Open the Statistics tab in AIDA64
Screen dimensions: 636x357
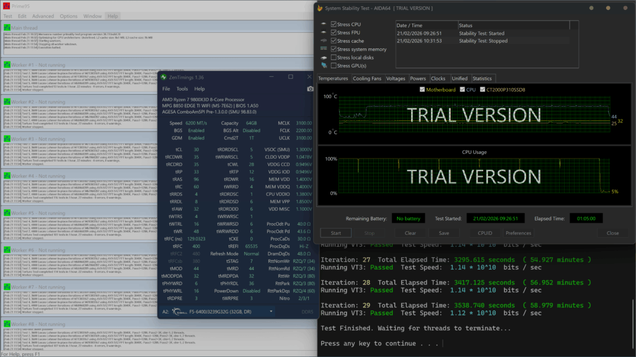[482, 79]
